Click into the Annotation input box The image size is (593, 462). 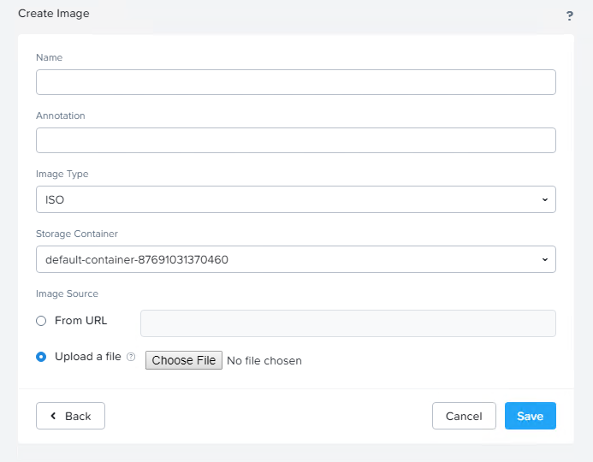[x=295, y=140]
